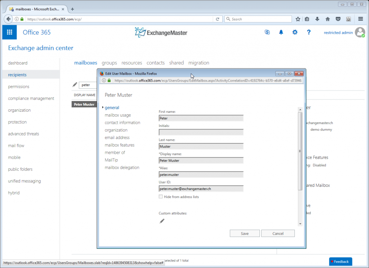Open restricted admin profile avatar

(x=360, y=32)
